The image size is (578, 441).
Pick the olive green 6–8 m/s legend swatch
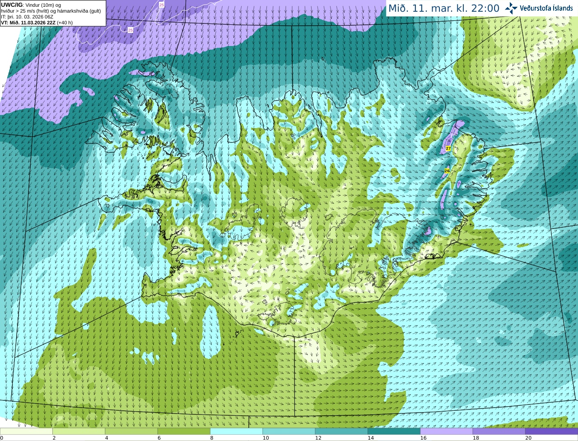point(184,432)
